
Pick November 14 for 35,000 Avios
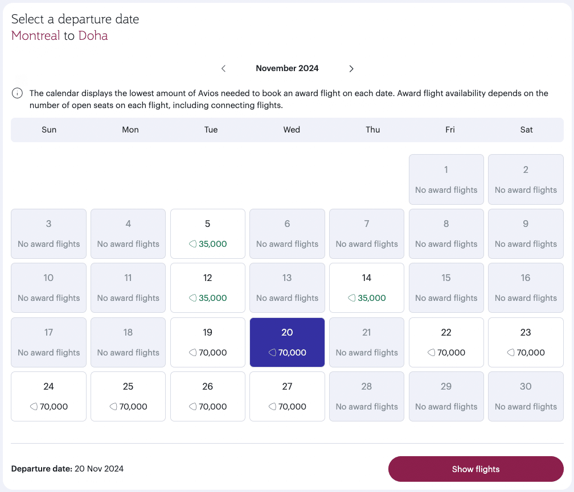pyautogui.click(x=367, y=288)
